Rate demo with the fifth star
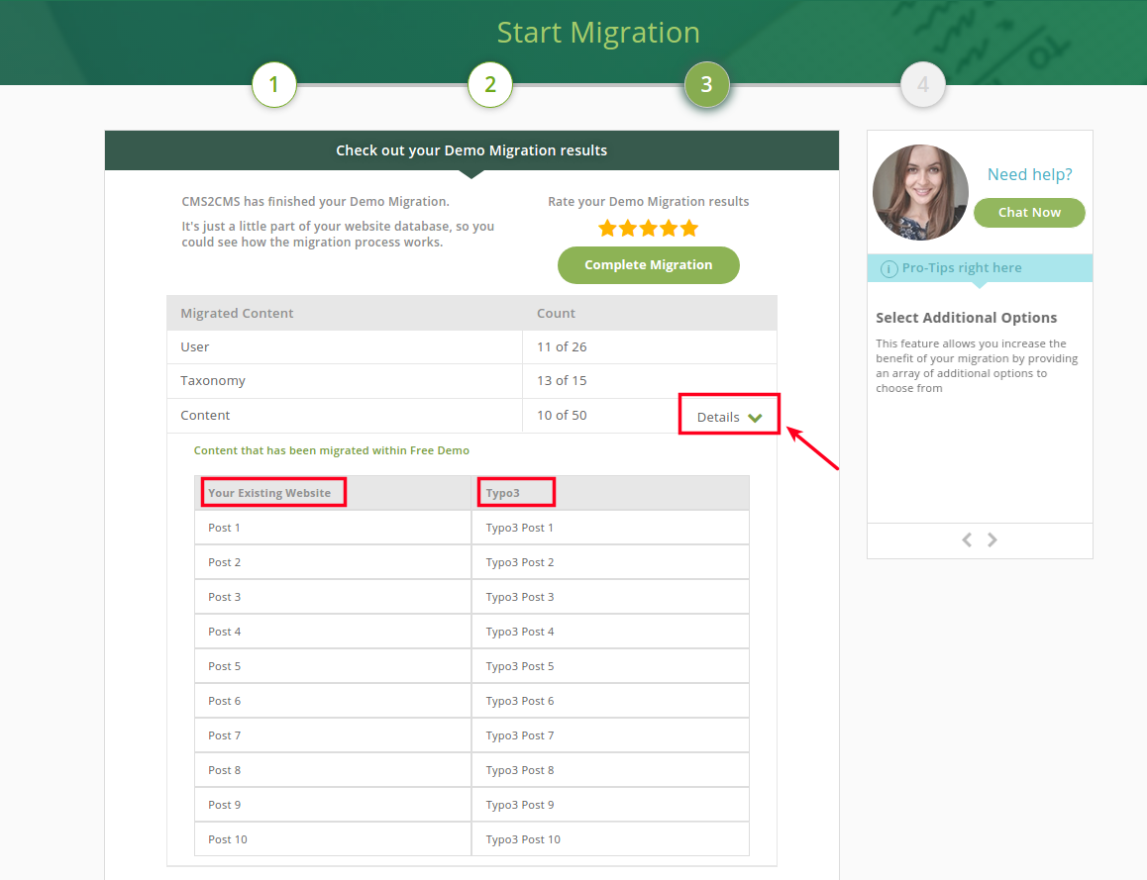This screenshot has width=1147, height=880. coord(689,229)
